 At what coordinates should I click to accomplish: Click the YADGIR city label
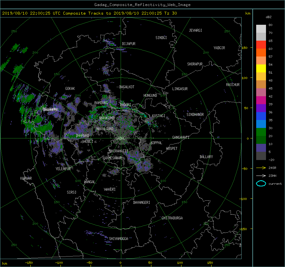(x=219, y=48)
